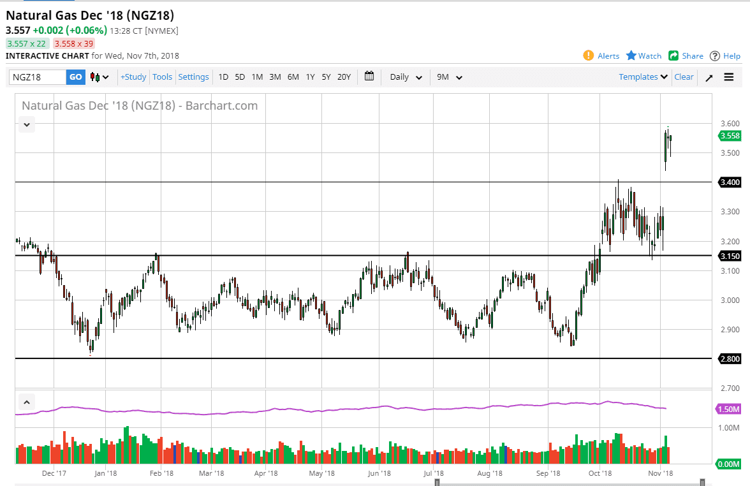Open the Help question mark icon
750x486 pixels.
(715, 55)
